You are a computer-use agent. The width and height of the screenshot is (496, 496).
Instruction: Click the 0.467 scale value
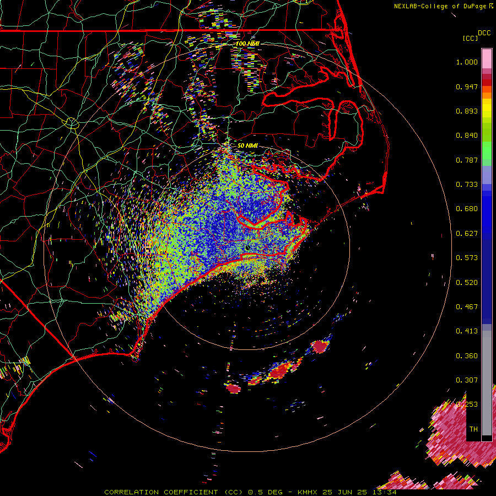(x=467, y=307)
